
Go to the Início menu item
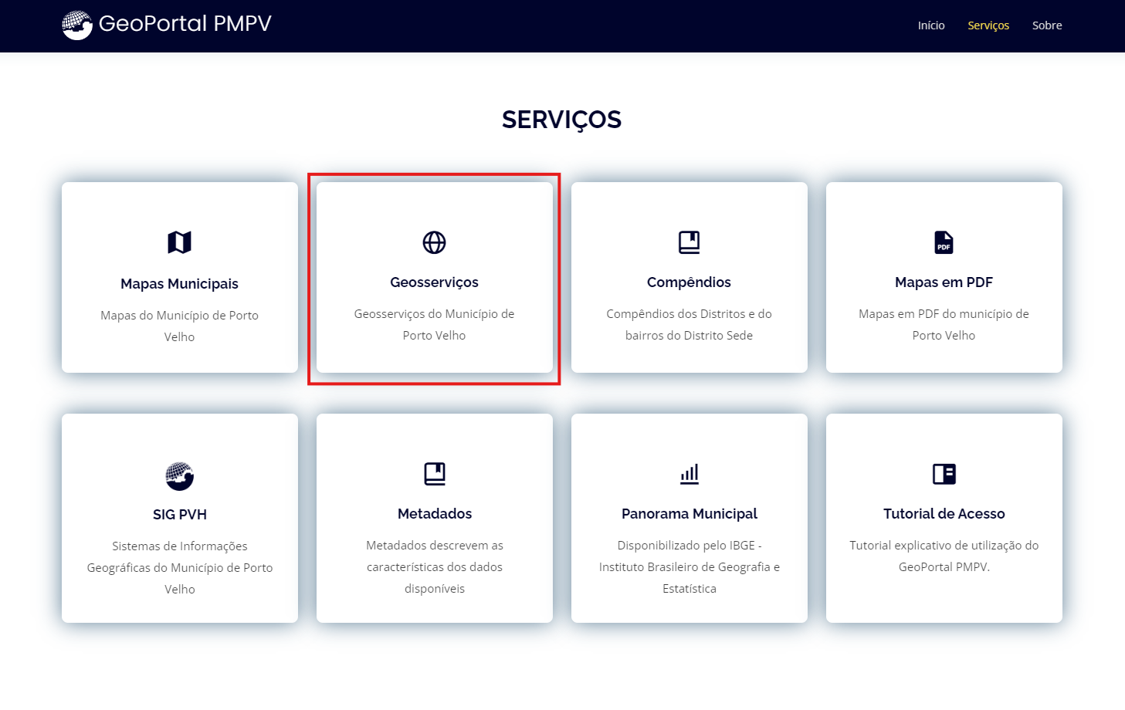coord(931,25)
